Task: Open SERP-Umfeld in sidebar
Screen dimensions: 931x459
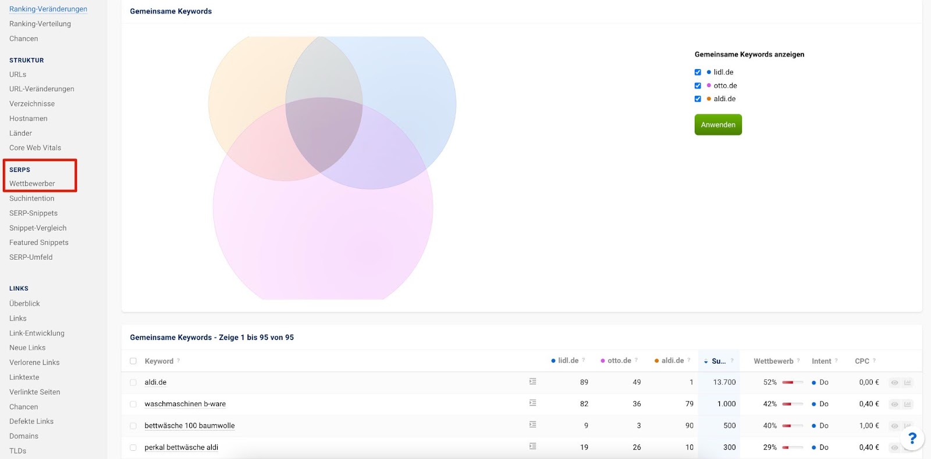Action: (x=31, y=257)
